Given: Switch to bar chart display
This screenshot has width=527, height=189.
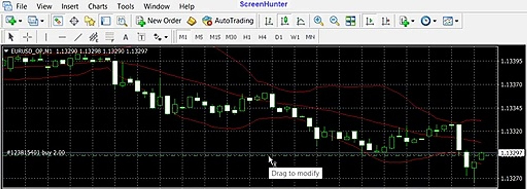Looking at the screenshot, I should click(x=269, y=21).
